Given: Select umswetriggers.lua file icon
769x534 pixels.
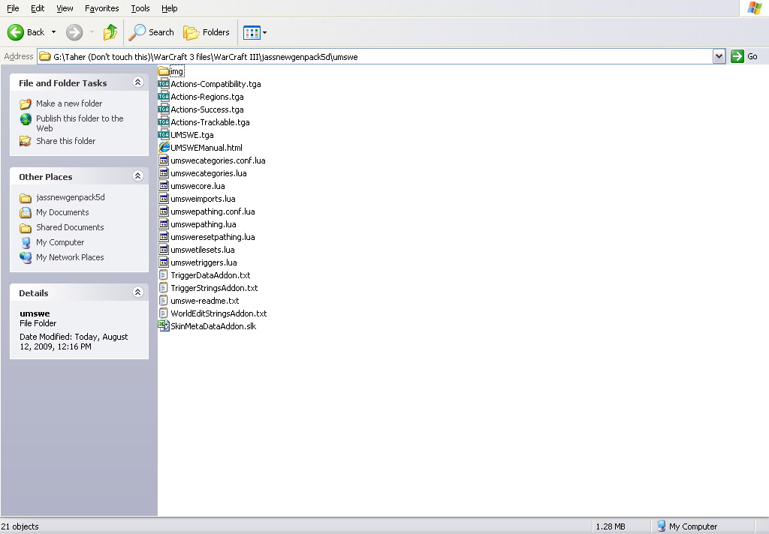Looking at the screenshot, I should click(x=164, y=262).
